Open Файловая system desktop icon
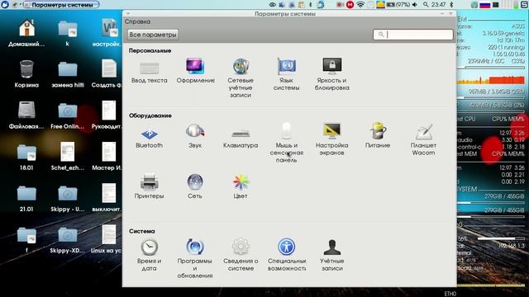529x297 pixels. pos(26,115)
